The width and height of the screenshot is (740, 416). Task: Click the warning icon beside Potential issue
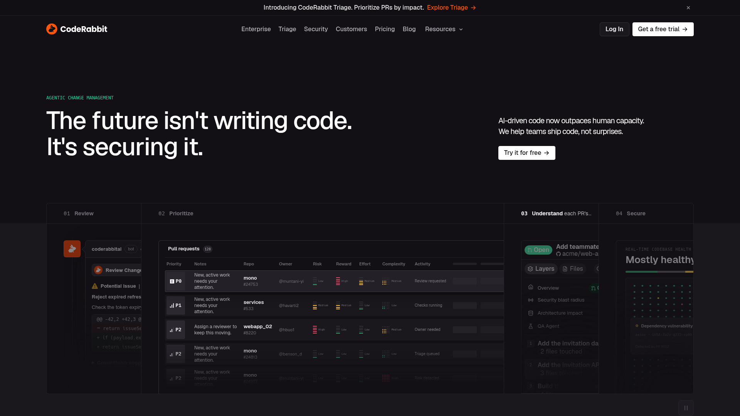pyautogui.click(x=95, y=286)
